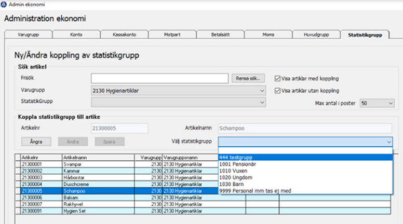Select row 21300091 Hygien Set
403x224 pixels.
coord(203,211)
